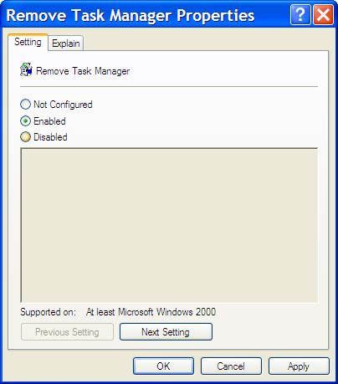The width and height of the screenshot is (338, 384).
Task: Choose the Enabled radio button
Action: coord(25,121)
